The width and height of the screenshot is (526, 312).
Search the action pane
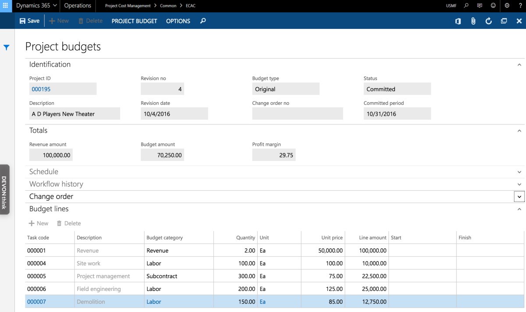click(x=203, y=21)
